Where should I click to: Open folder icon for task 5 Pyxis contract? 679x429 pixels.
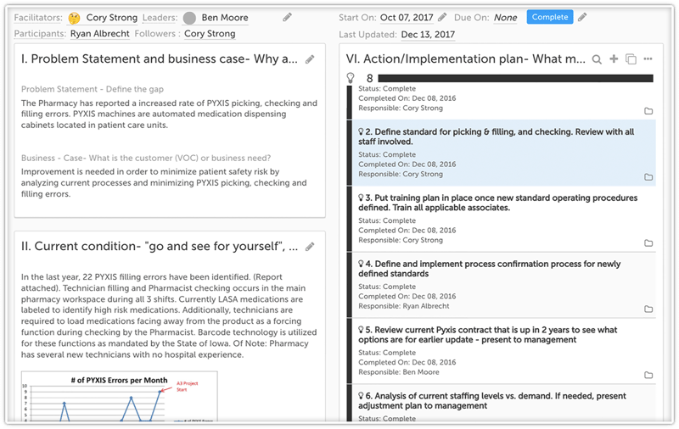(x=648, y=375)
